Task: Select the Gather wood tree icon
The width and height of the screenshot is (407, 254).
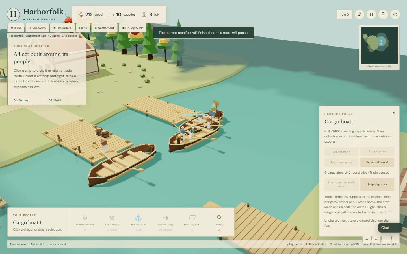Action: 85,218
